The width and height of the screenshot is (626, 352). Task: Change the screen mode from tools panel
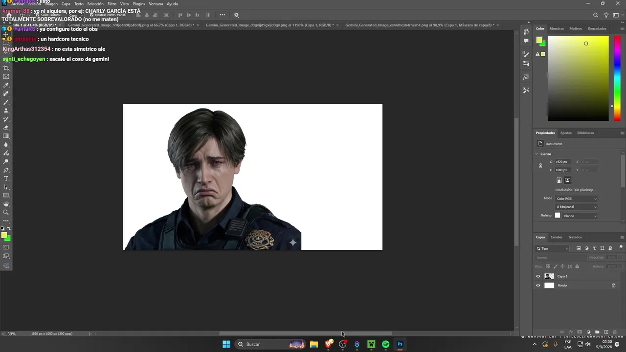(x=6, y=257)
